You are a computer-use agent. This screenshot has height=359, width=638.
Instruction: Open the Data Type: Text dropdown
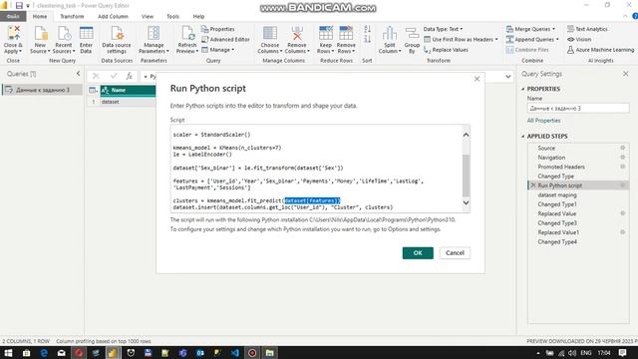point(443,29)
